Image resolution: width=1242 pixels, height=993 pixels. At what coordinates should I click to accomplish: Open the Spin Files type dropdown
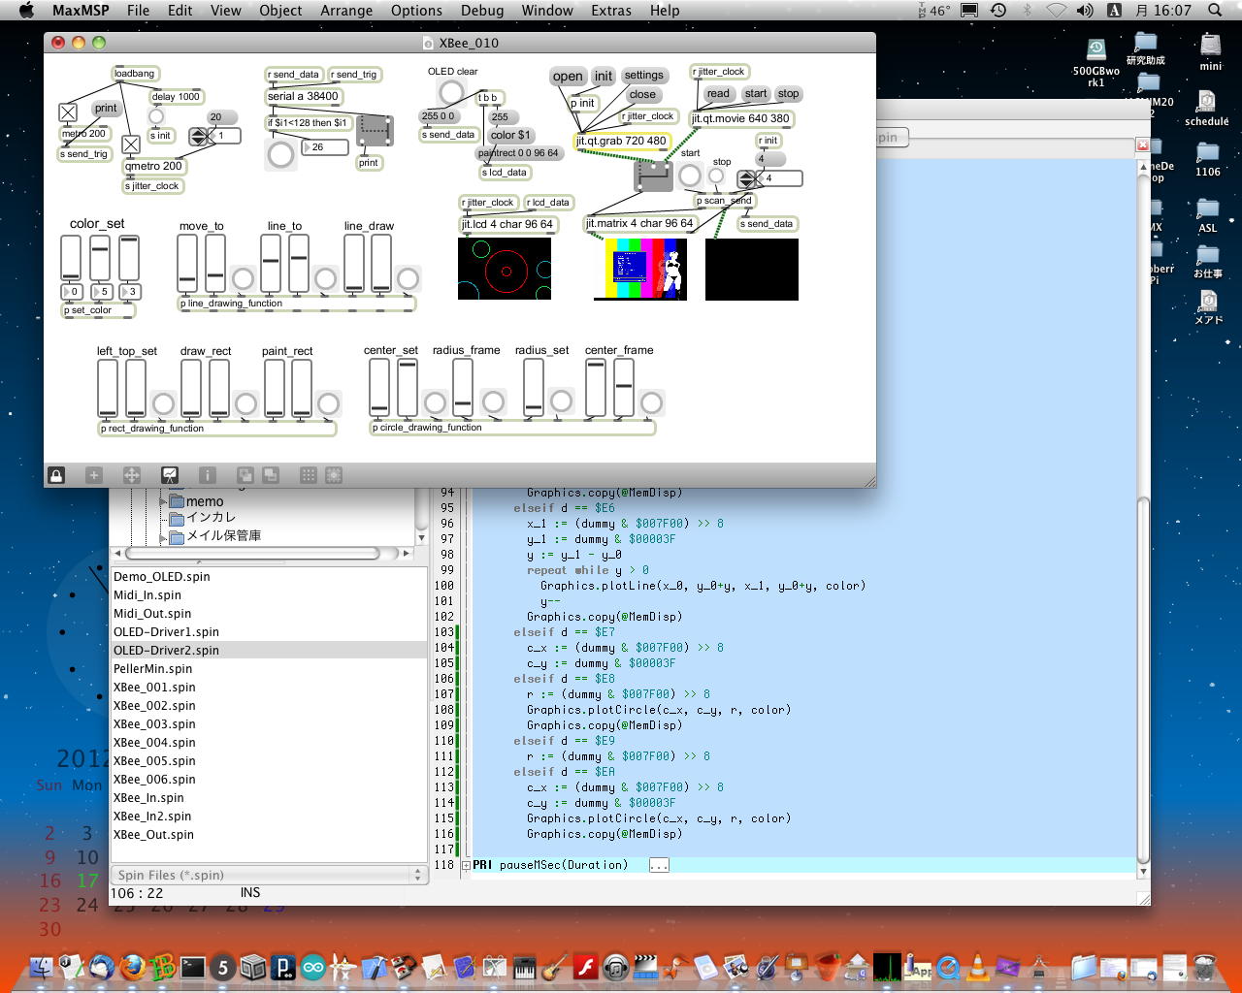pos(270,875)
